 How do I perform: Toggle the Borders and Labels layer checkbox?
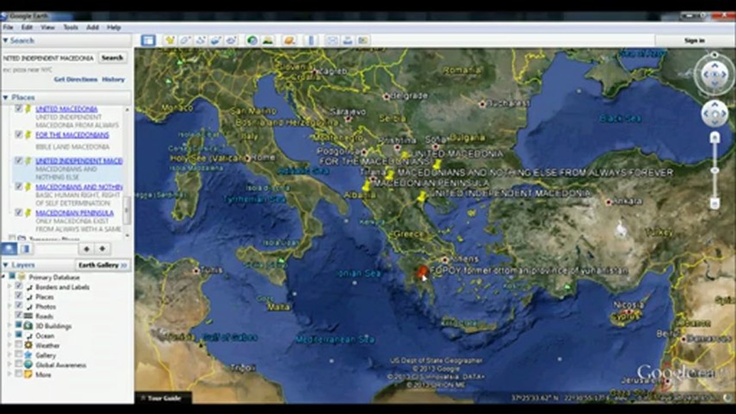19,286
